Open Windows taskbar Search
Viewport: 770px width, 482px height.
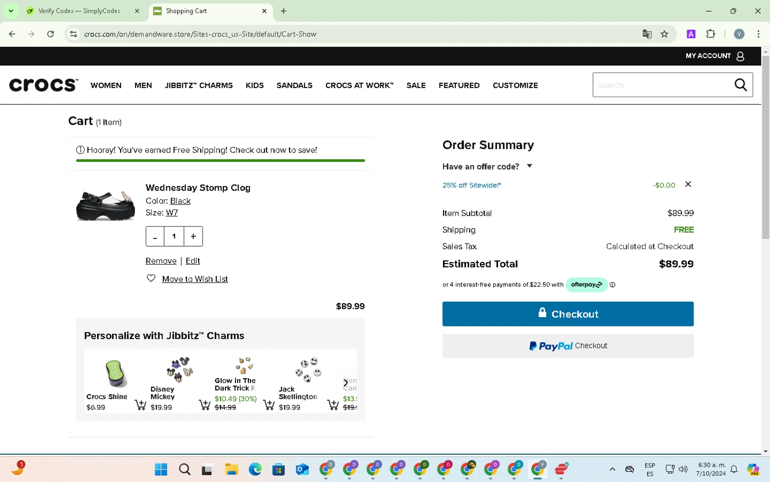(184, 469)
